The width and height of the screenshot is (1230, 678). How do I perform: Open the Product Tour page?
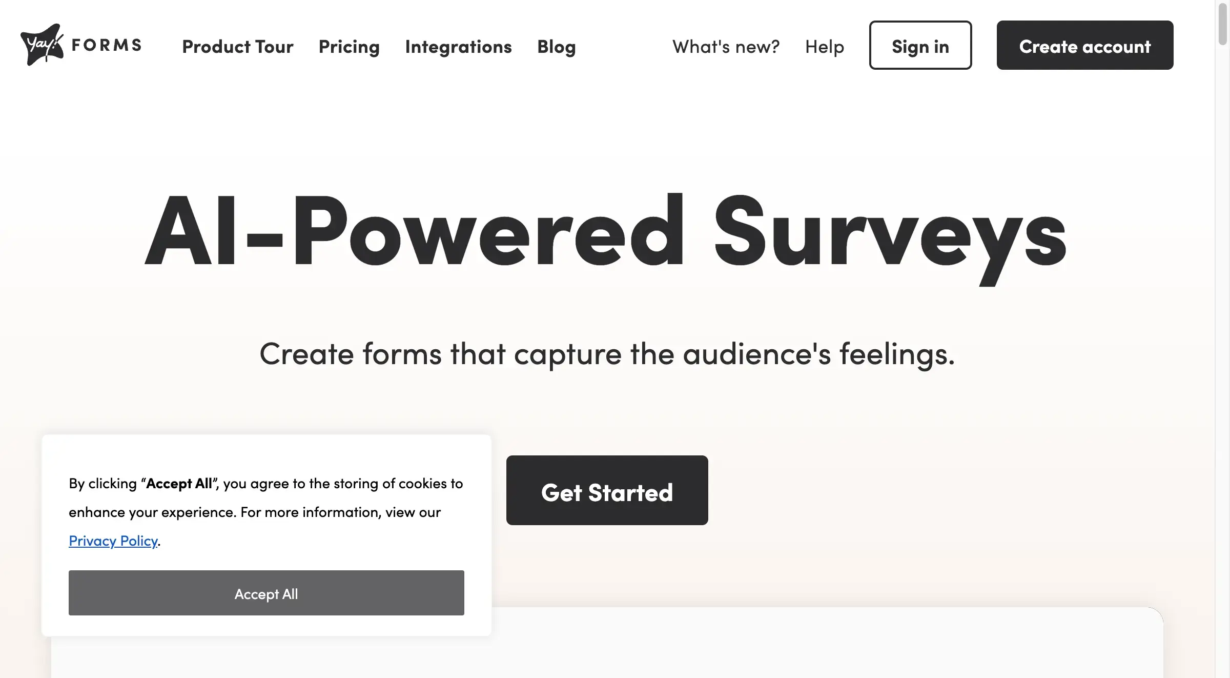[238, 45]
